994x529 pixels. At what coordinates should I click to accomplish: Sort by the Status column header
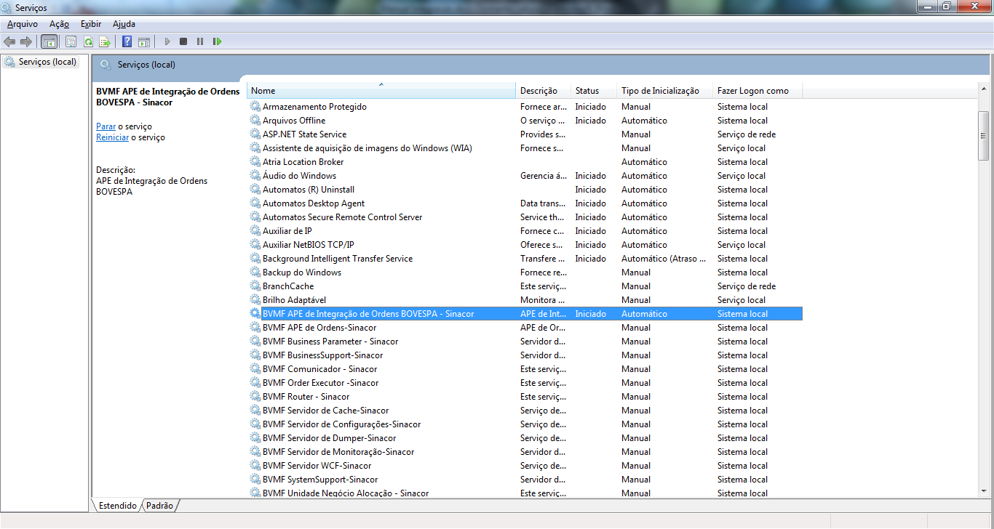pyautogui.click(x=594, y=91)
